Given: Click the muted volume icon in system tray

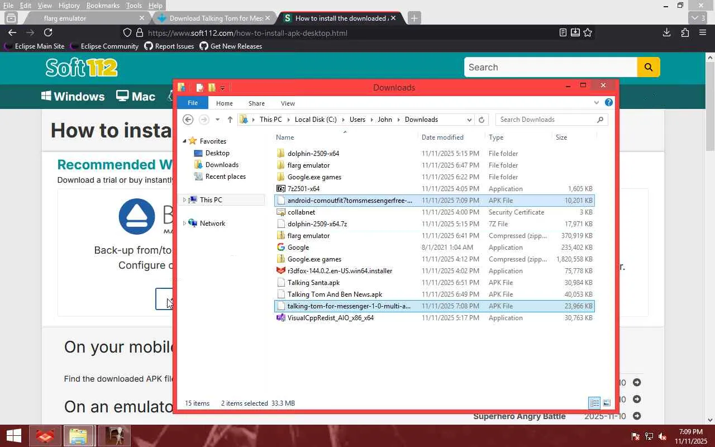Looking at the screenshot, I should (662, 436).
